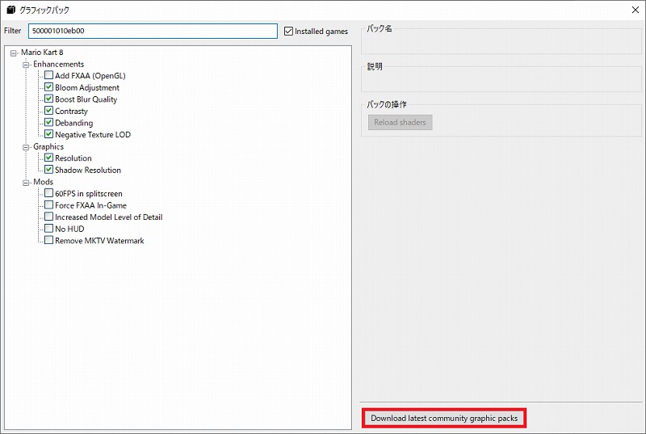The image size is (646, 434).
Task: Select the Graphics label in tree
Action: tap(48, 147)
